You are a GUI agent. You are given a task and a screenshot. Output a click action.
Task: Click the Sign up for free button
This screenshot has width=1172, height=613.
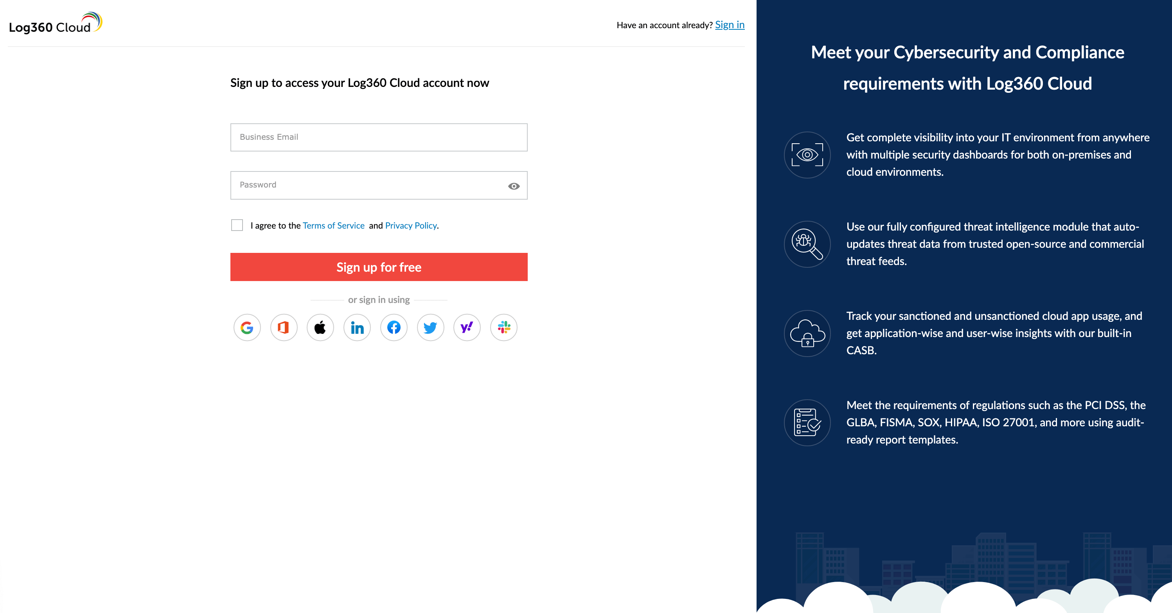pyautogui.click(x=379, y=267)
